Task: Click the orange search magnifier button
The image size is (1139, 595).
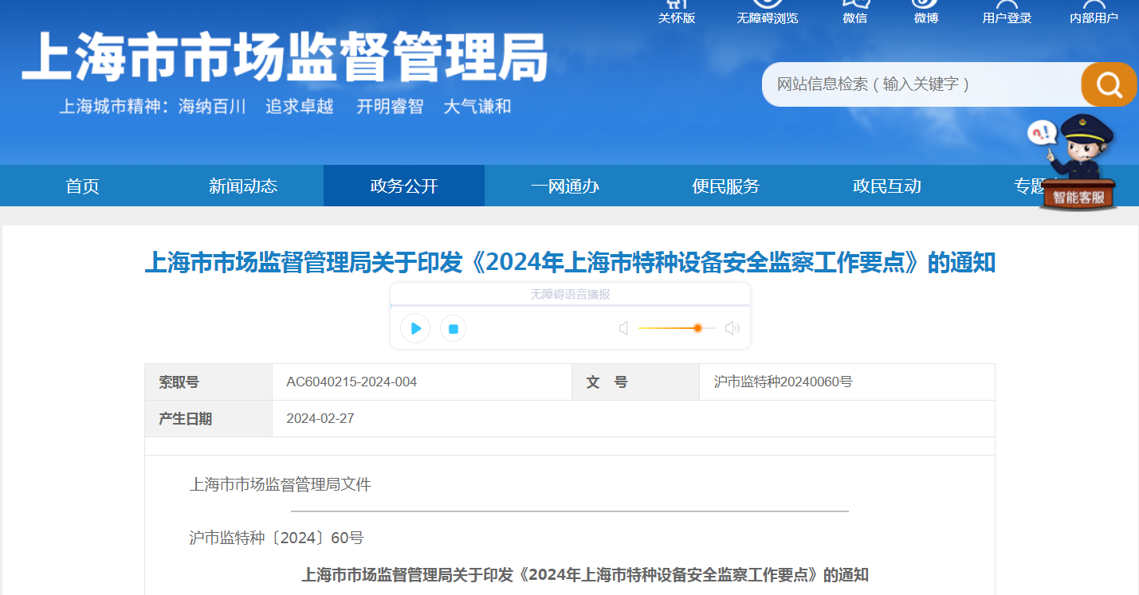Action: tap(1109, 84)
